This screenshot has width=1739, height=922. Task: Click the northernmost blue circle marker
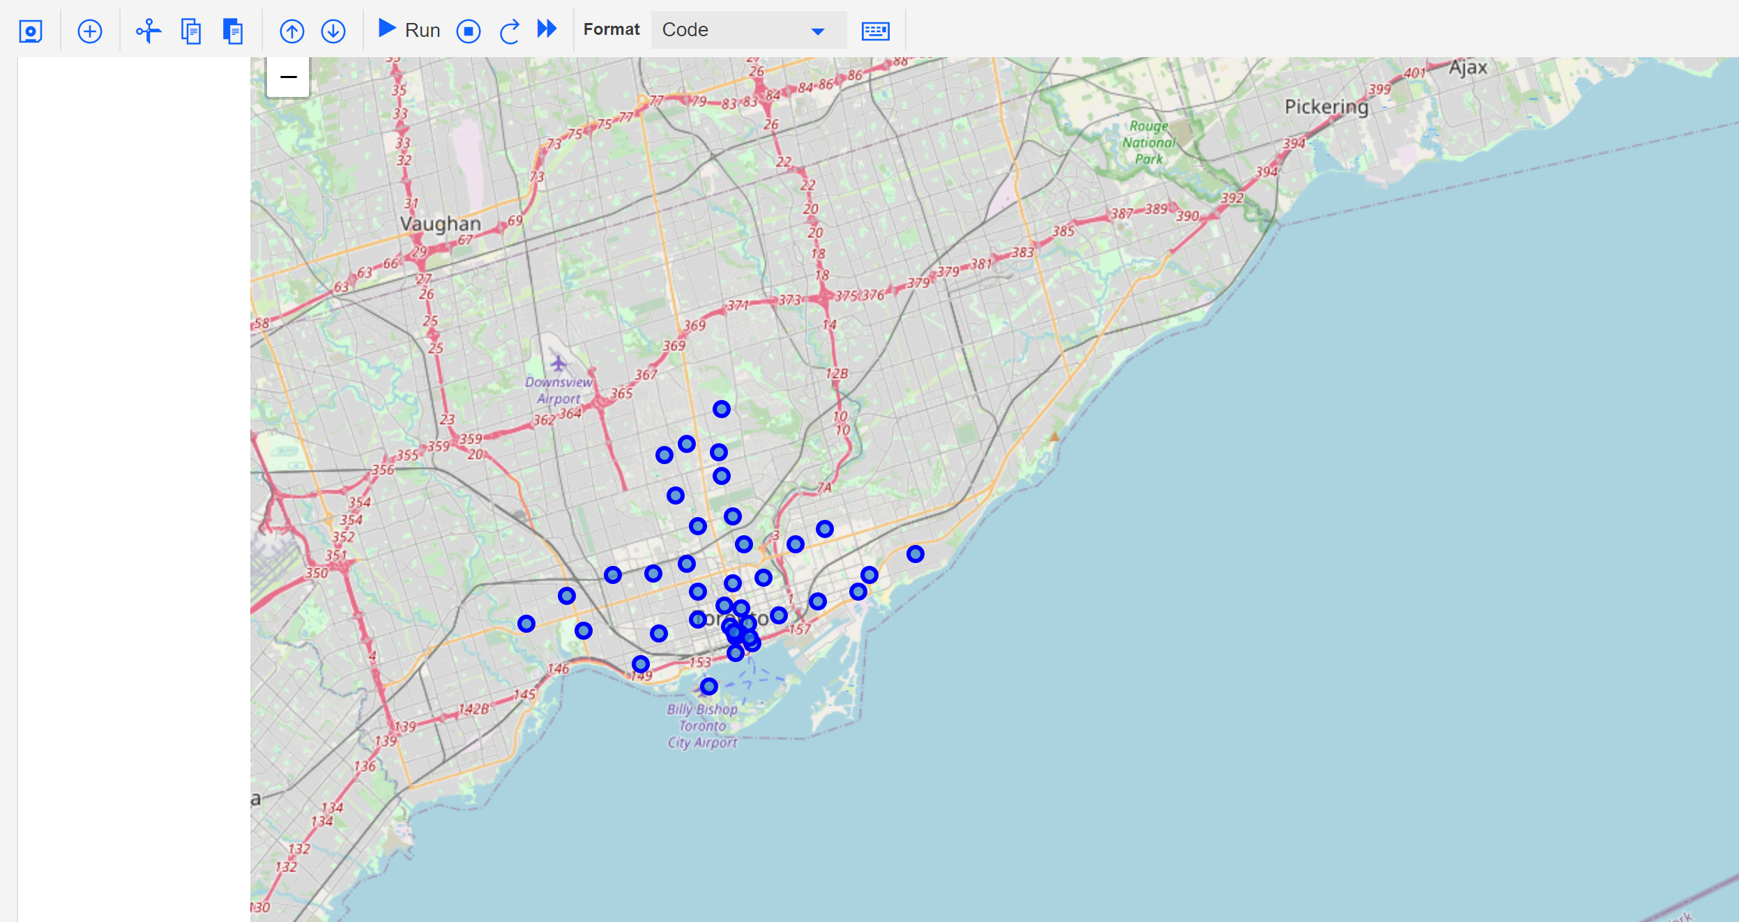722,409
